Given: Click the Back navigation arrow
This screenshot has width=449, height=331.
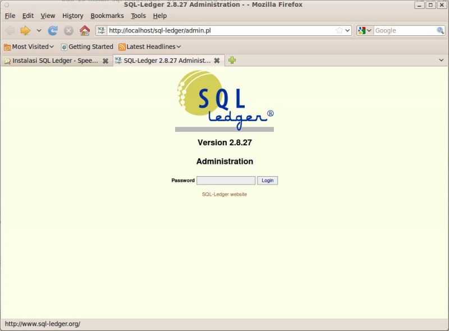Looking at the screenshot, I should pos(9,30).
